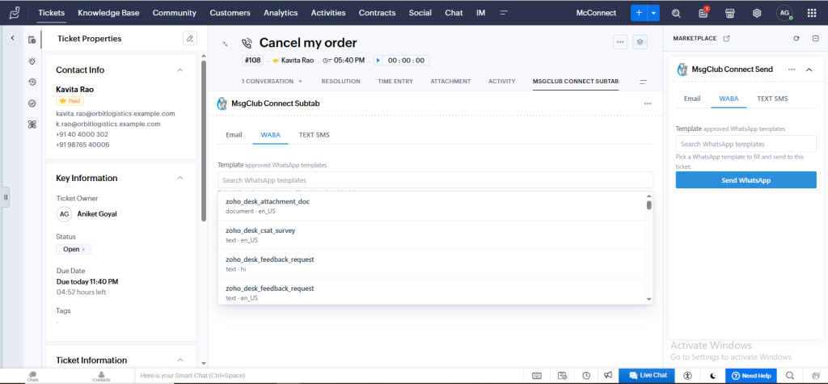This screenshot has width=828, height=384.
Task: Choose zoho_desk_attachment_doc template
Action: [433, 206]
